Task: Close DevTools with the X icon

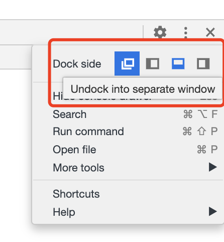Action: tap(210, 32)
